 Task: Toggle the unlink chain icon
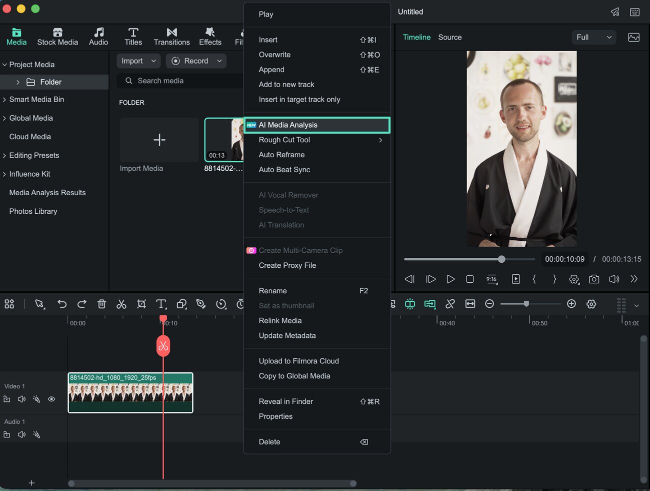point(450,304)
